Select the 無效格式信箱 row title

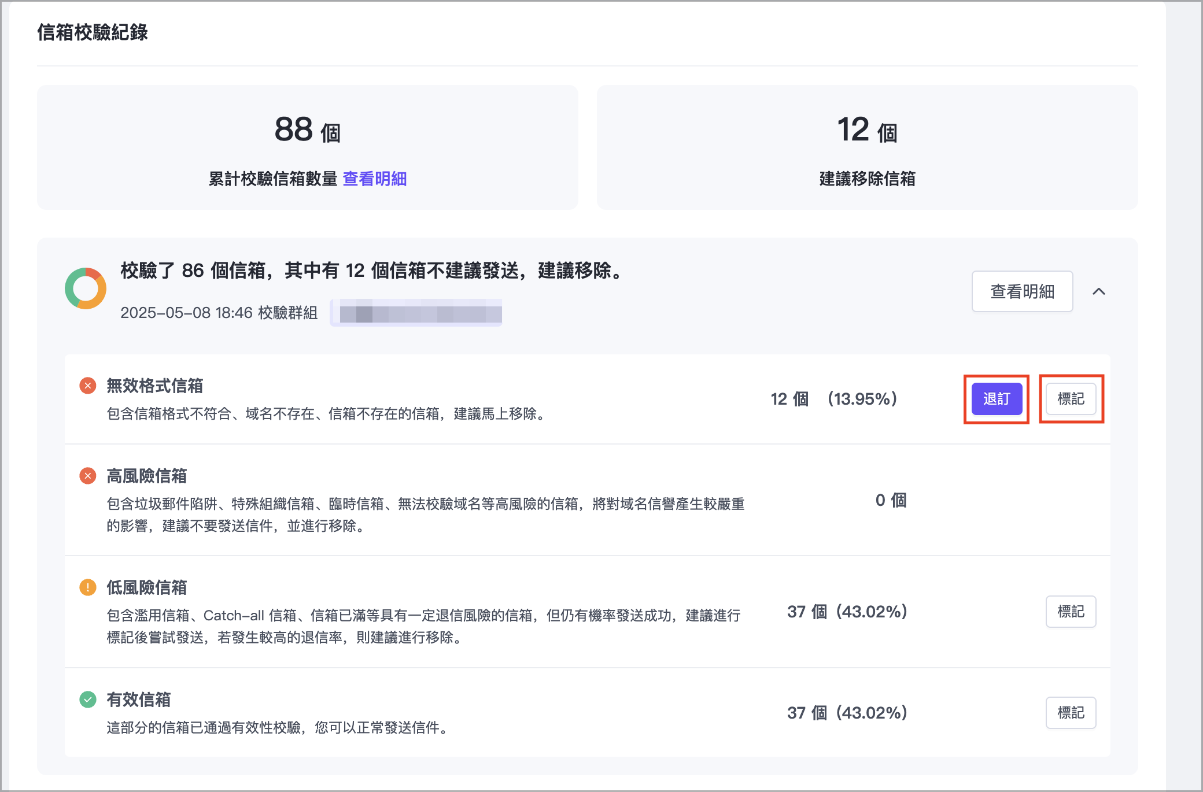tap(155, 386)
